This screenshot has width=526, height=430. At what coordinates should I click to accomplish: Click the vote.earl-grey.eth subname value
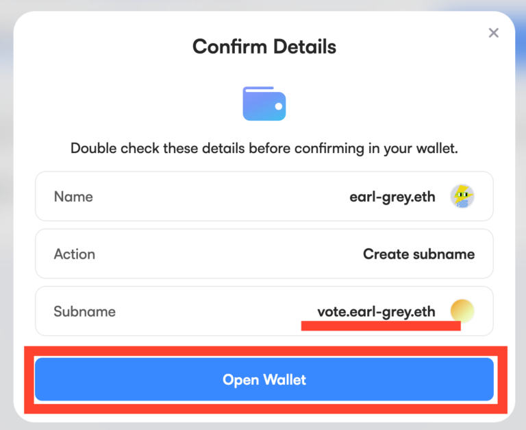(x=376, y=311)
